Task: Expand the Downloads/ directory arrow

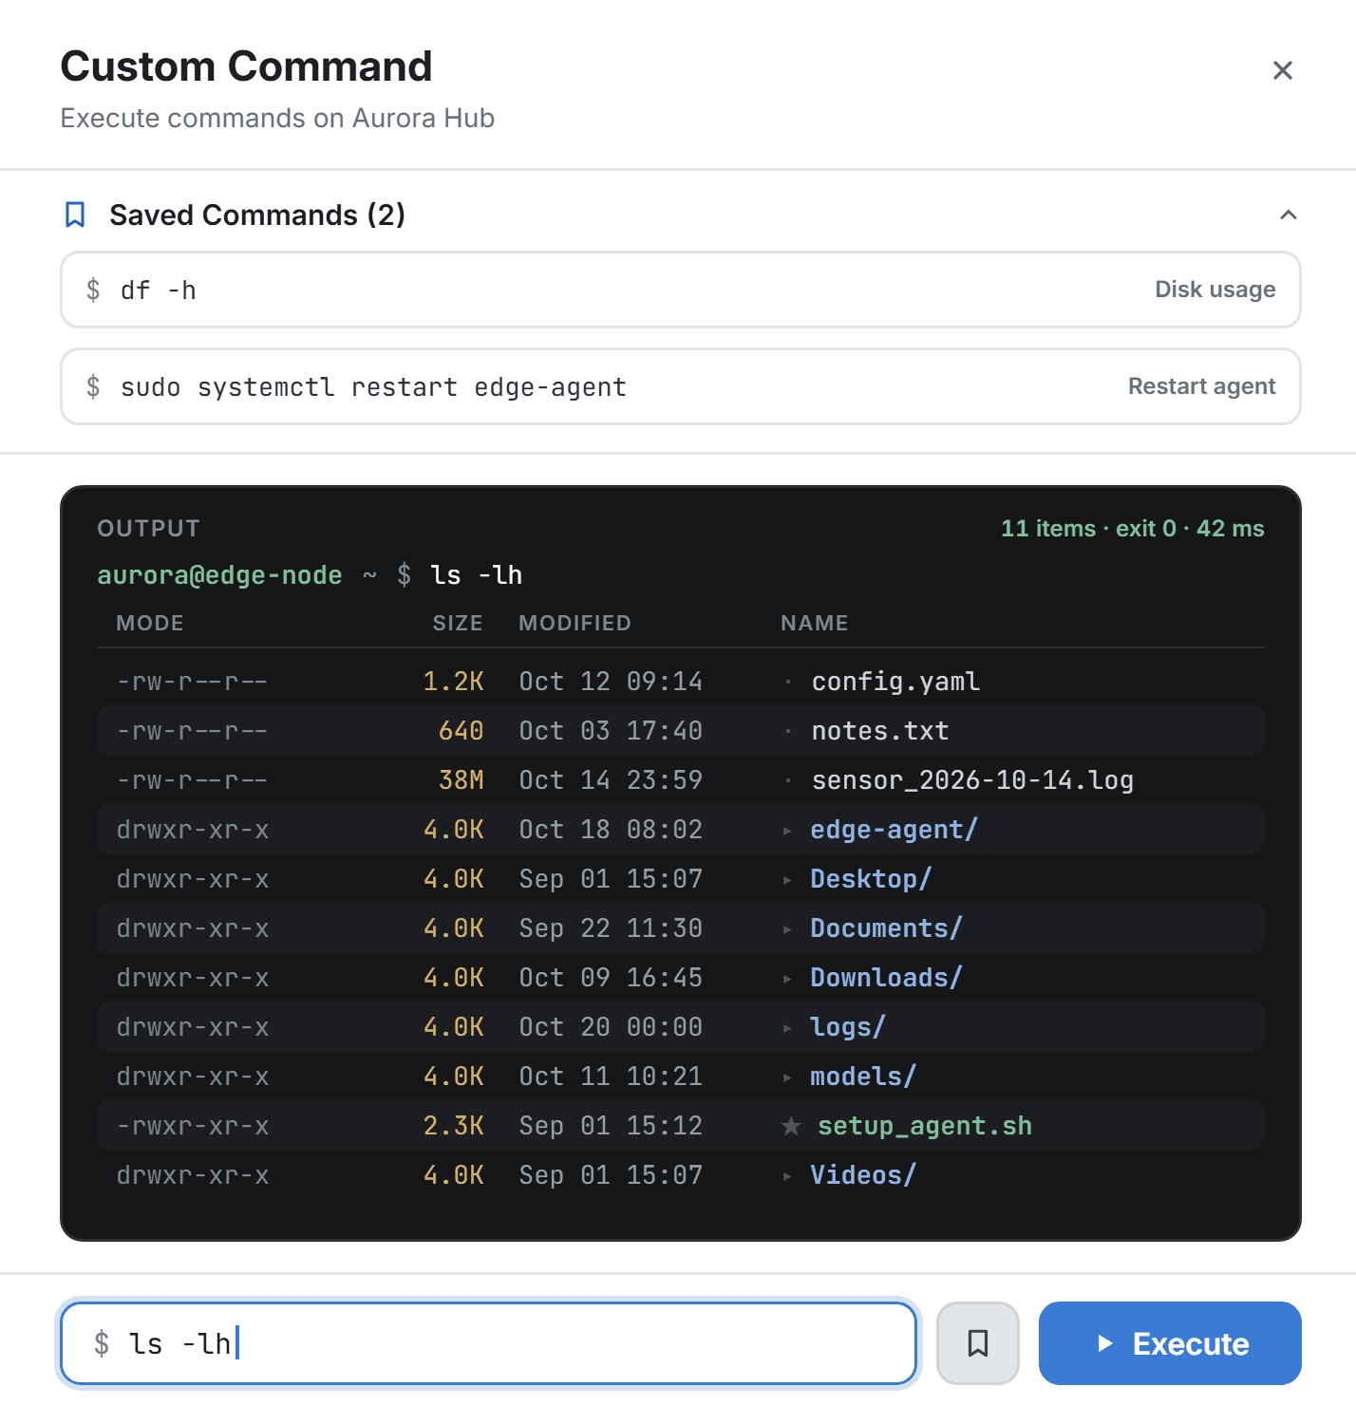Action: (x=787, y=979)
